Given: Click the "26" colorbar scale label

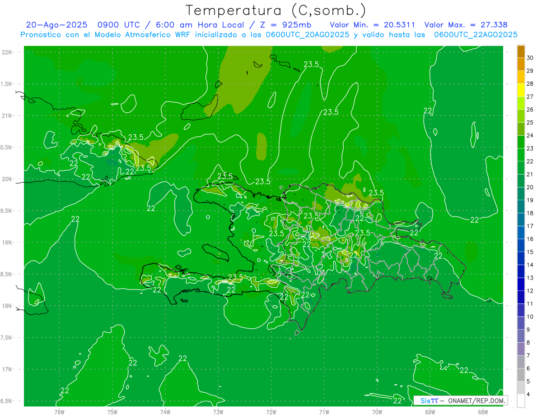Looking at the screenshot, I should pos(530,109).
